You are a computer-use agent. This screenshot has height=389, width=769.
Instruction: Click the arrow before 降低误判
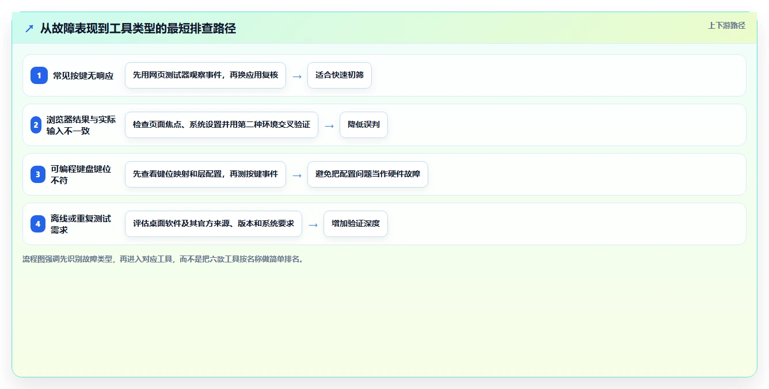coord(329,125)
